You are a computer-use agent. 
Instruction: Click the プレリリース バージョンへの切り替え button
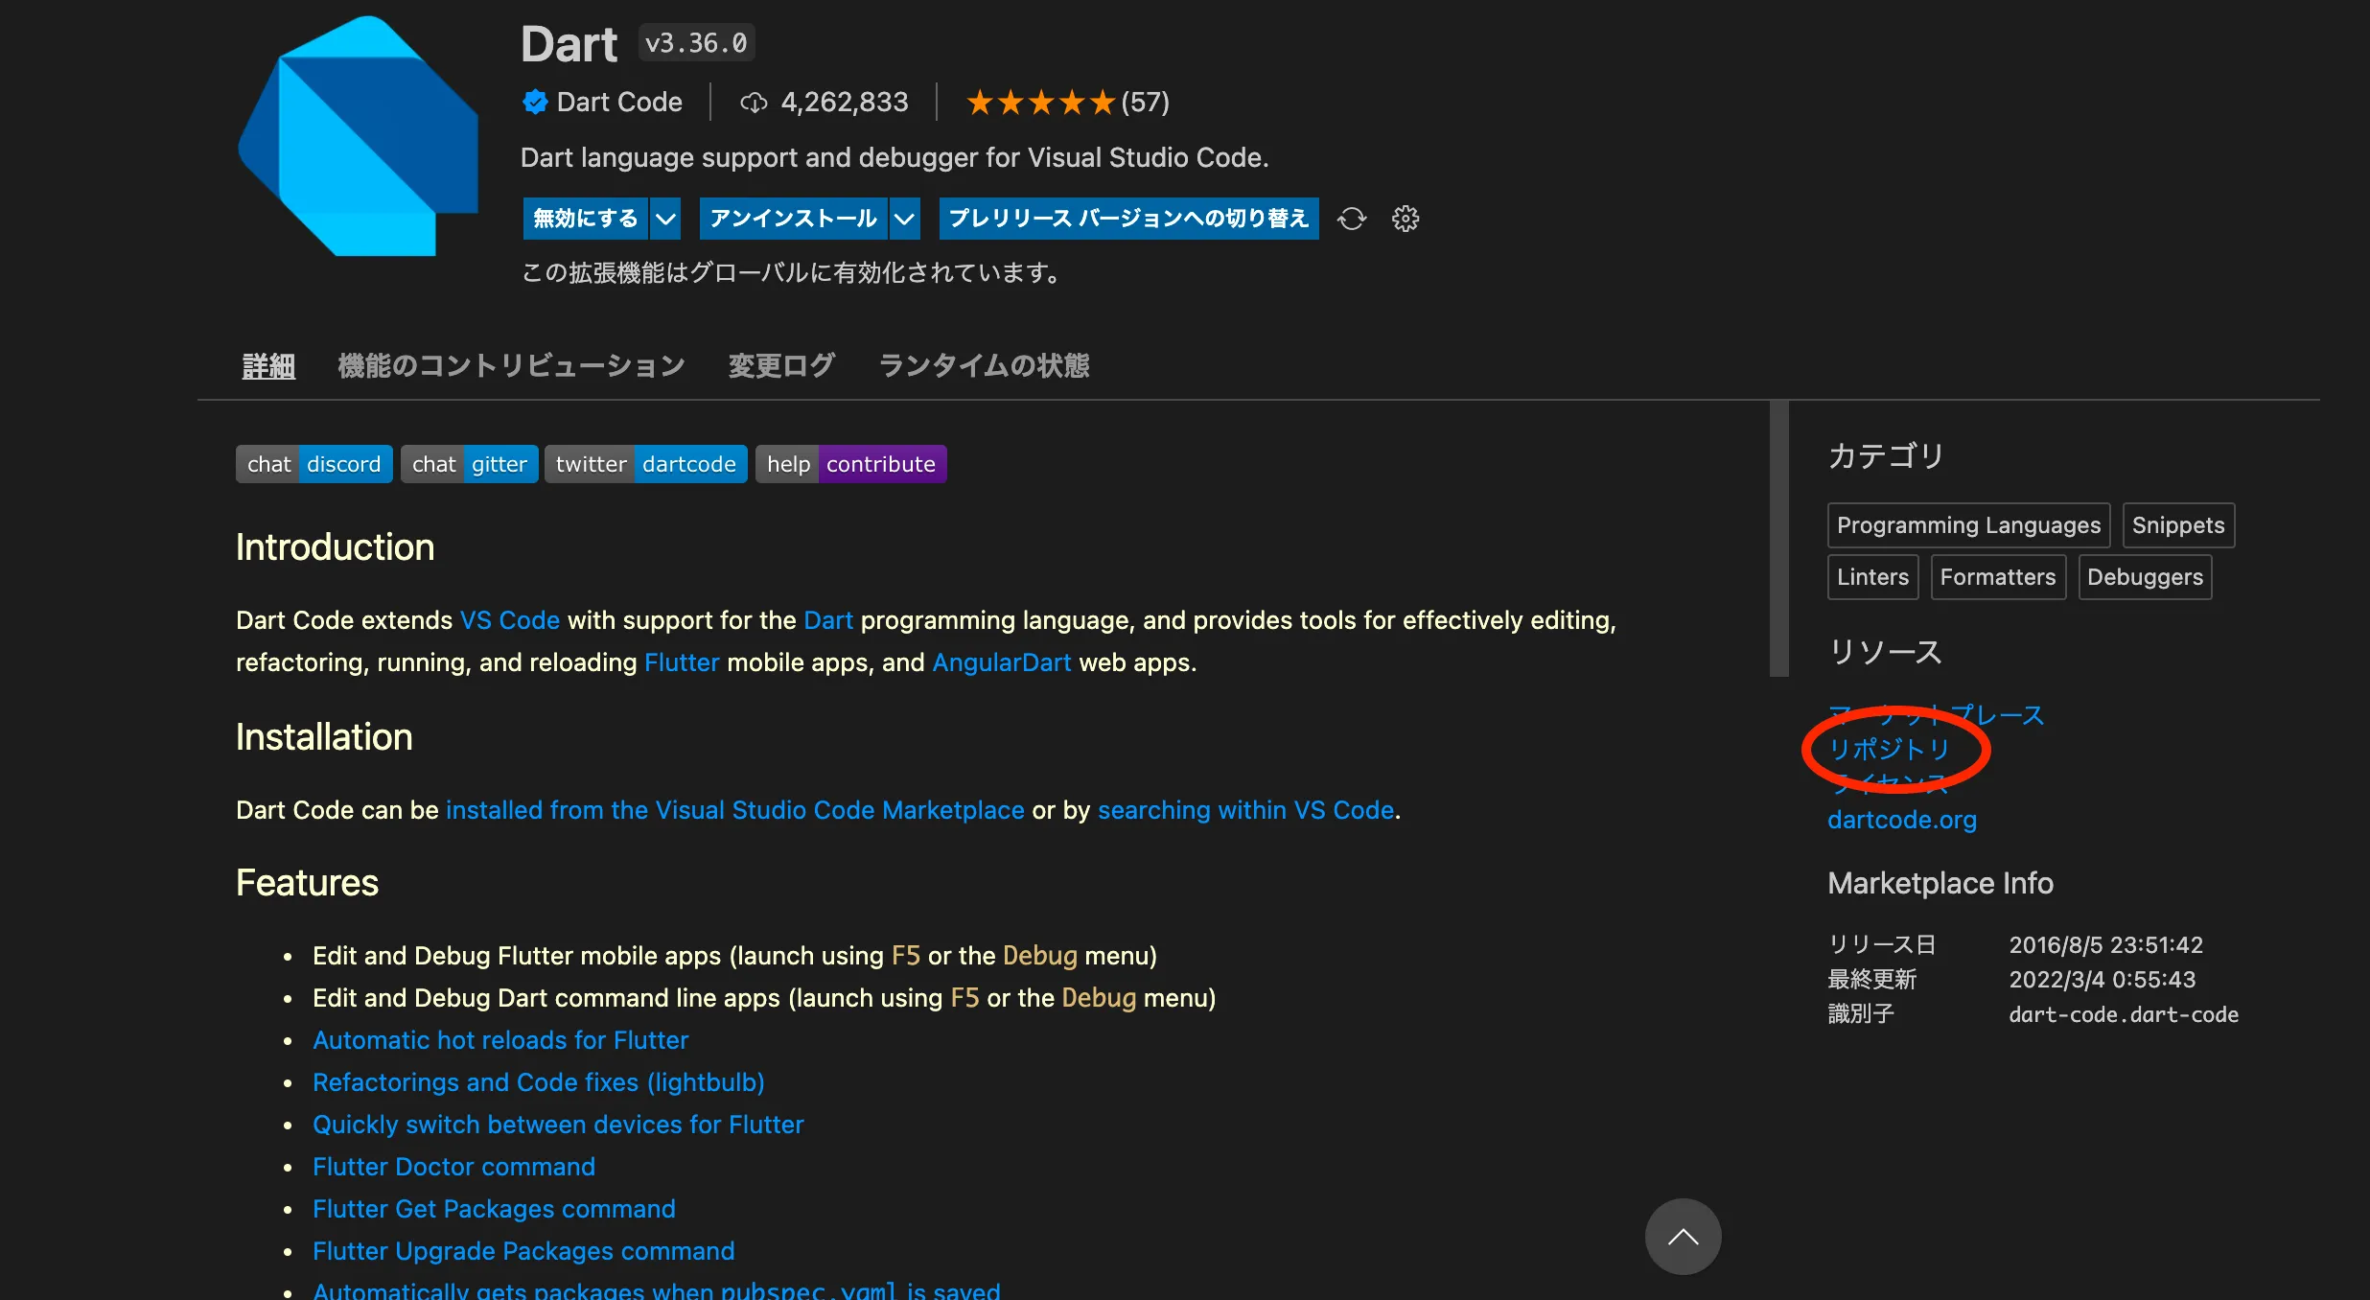(x=1127, y=219)
